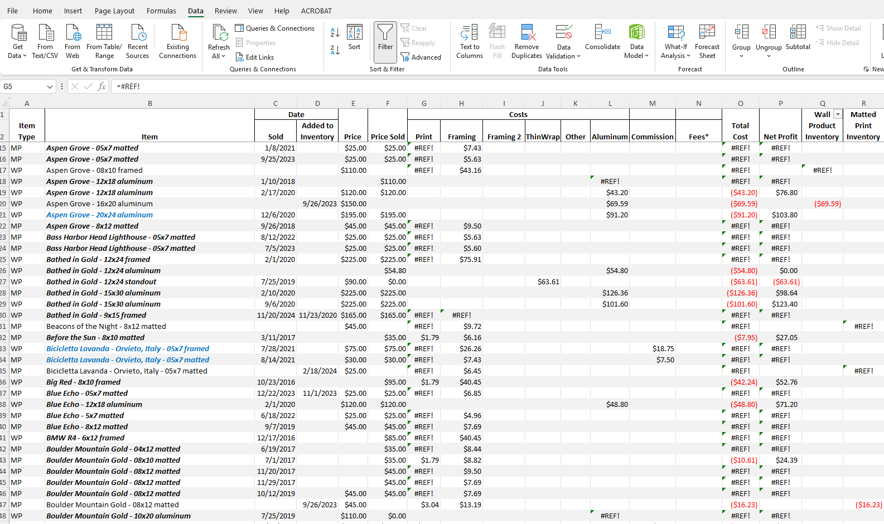This screenshot has width=884, height=524.
Task: Select cell "Bathed in Gold - 12x24 standout"
Action: (x=149, y=282)
